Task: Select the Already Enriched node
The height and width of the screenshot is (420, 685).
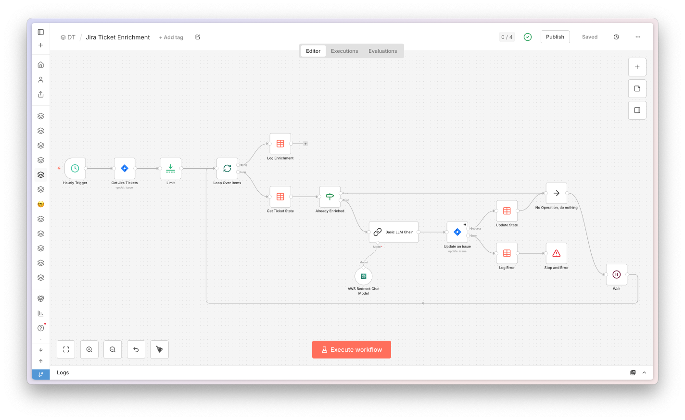Action: tap(330, 197)
